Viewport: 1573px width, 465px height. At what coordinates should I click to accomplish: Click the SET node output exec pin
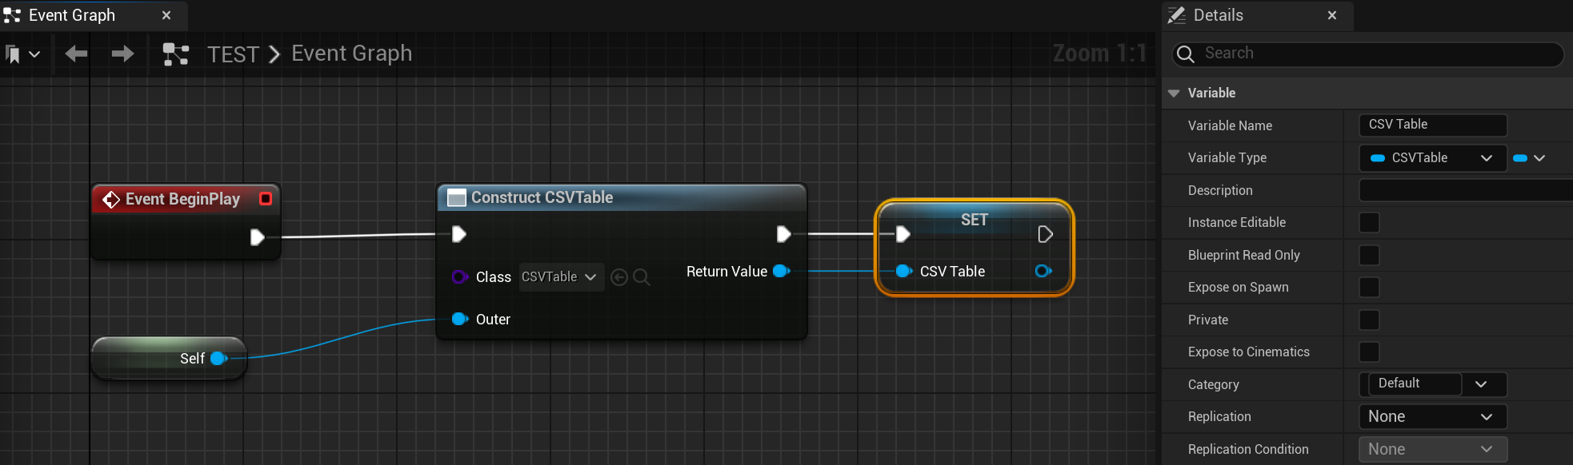click(x=1045, y=234)
